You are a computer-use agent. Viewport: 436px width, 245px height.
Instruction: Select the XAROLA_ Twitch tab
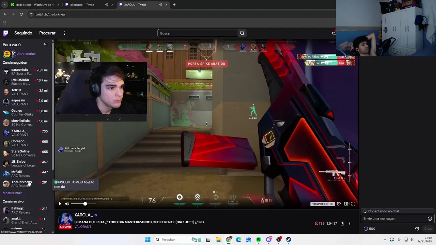143,5
